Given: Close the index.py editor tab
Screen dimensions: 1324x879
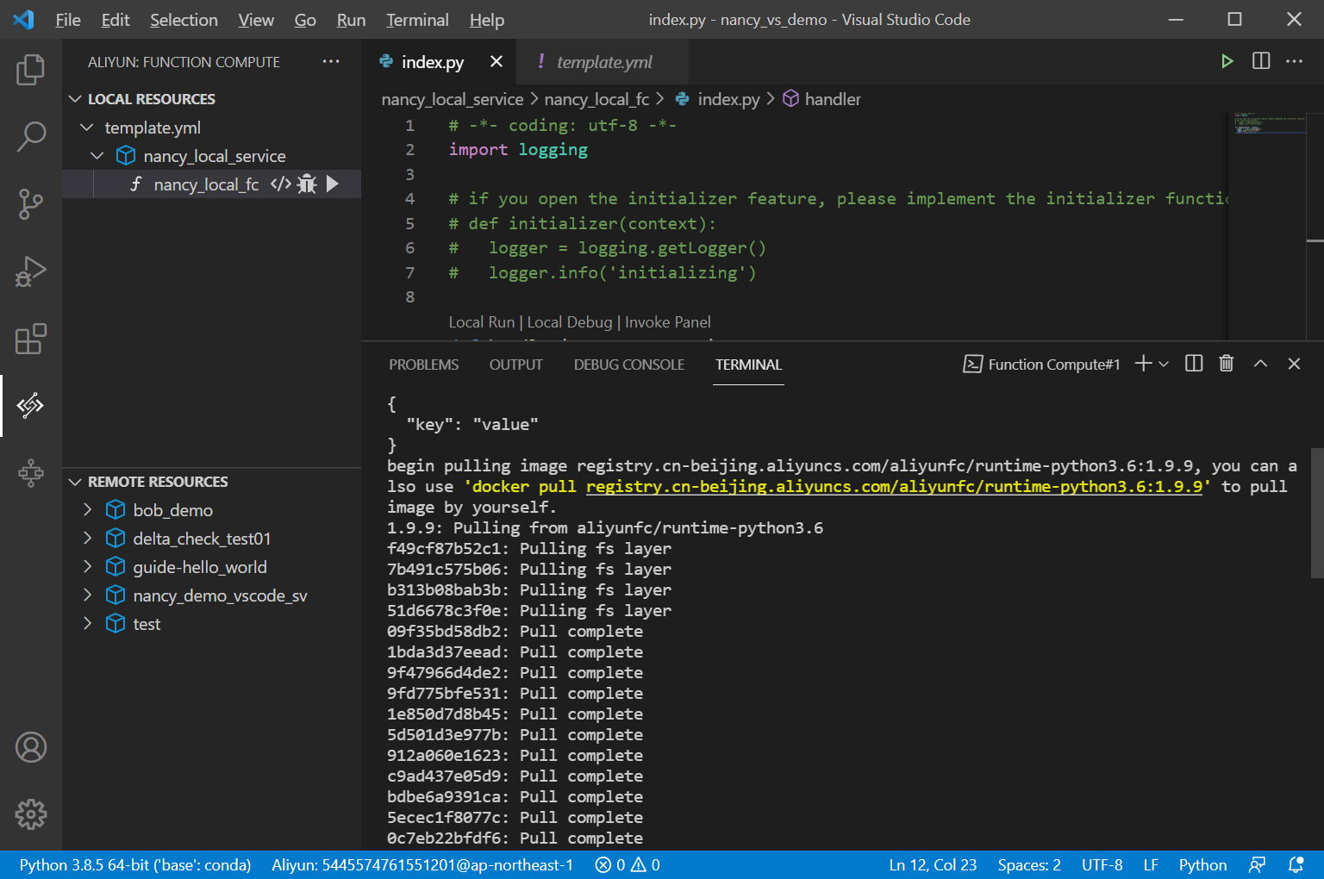Looking at the screenshot, I should pyautogui.click(x=496, y=61).
